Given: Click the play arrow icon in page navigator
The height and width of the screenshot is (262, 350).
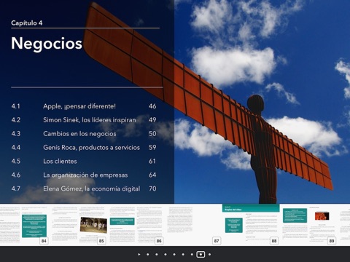Looking at the screenshot, I should 139,254.
